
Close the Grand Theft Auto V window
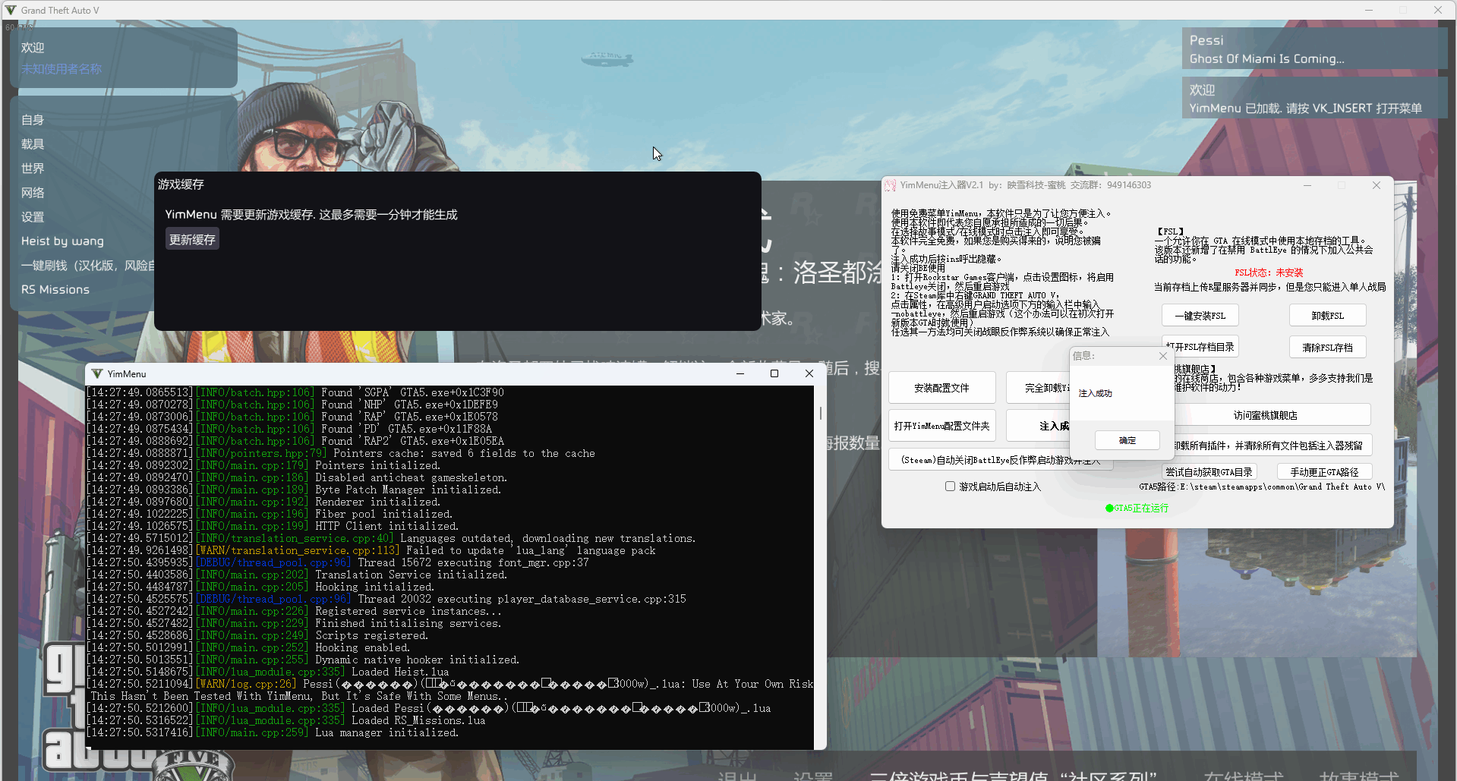point(1438,10)
